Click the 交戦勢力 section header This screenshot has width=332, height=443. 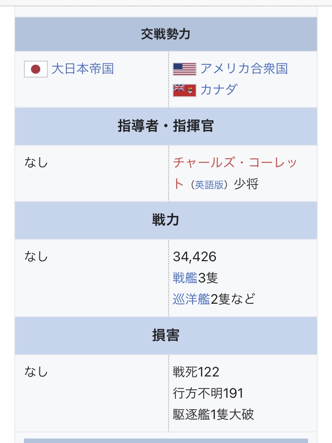pyautogui.click(x=166, y=34)
